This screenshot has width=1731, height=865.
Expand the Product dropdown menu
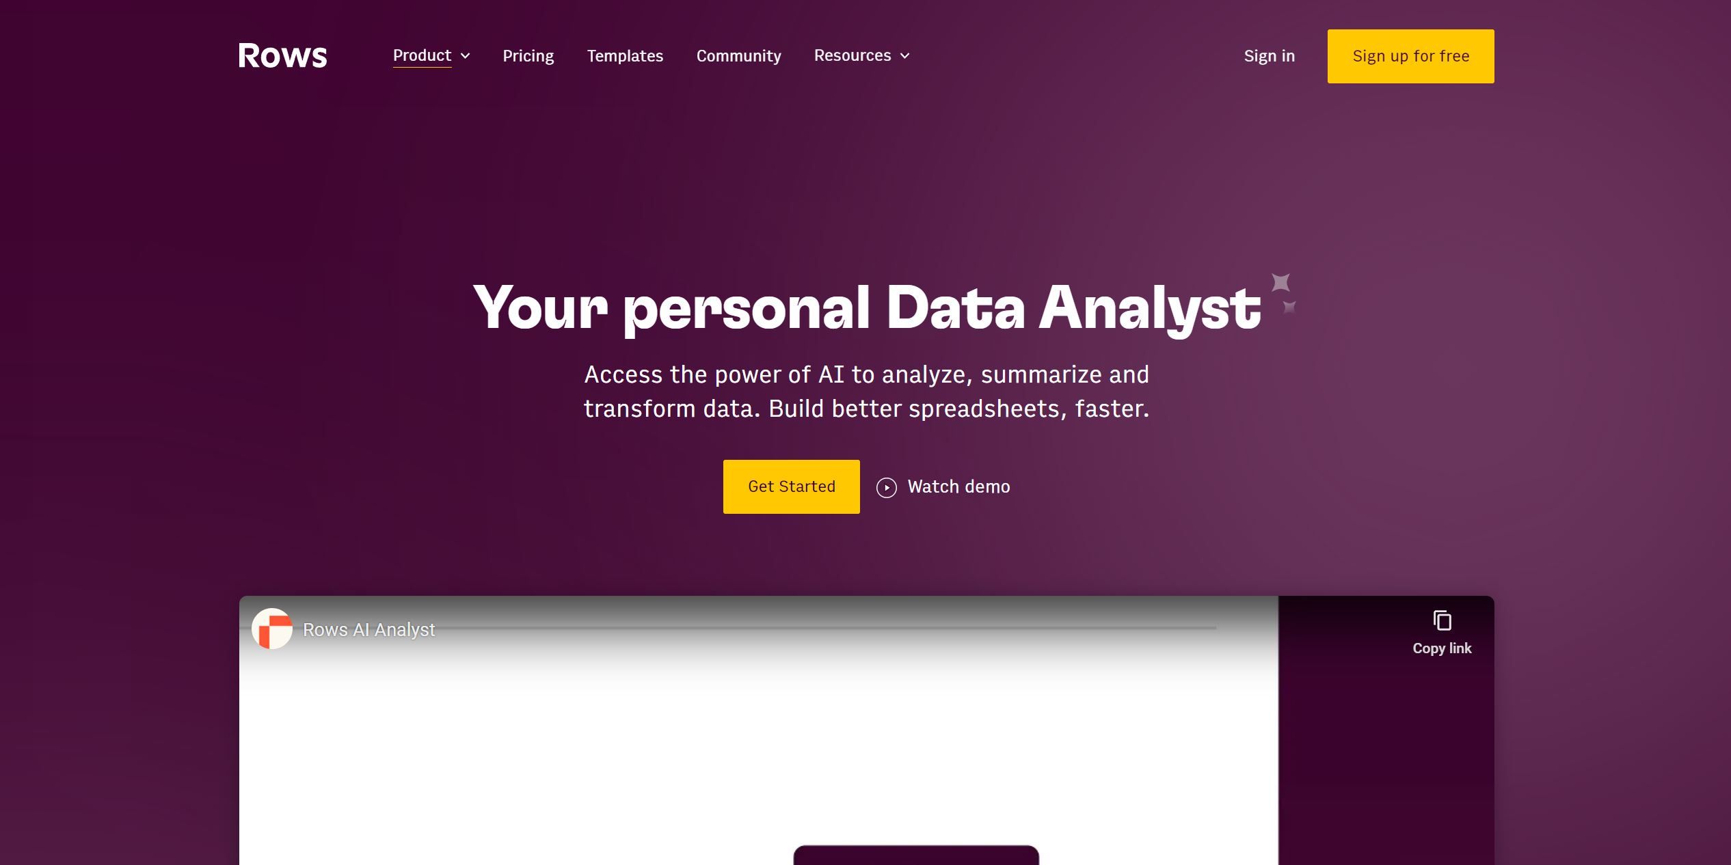click(x=431, y=55)
